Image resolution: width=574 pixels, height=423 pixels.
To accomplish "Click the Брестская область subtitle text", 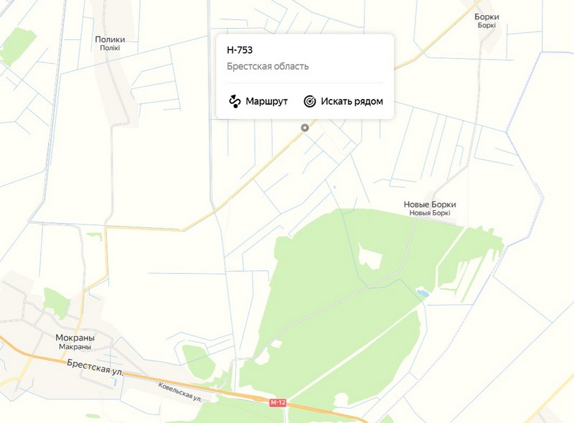I will click(268, 66).
